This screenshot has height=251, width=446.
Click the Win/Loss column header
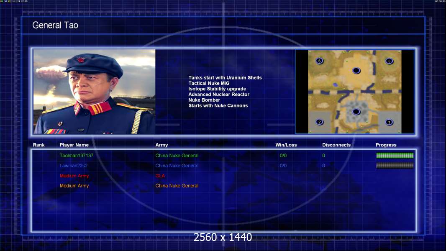tap(286, 145)
